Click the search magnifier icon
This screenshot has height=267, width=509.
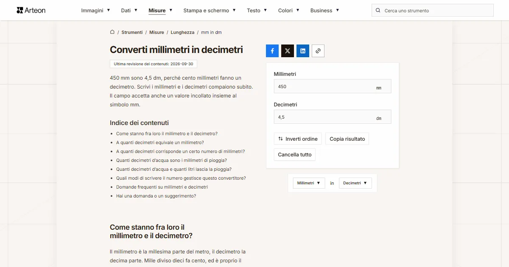coord(378,10)
